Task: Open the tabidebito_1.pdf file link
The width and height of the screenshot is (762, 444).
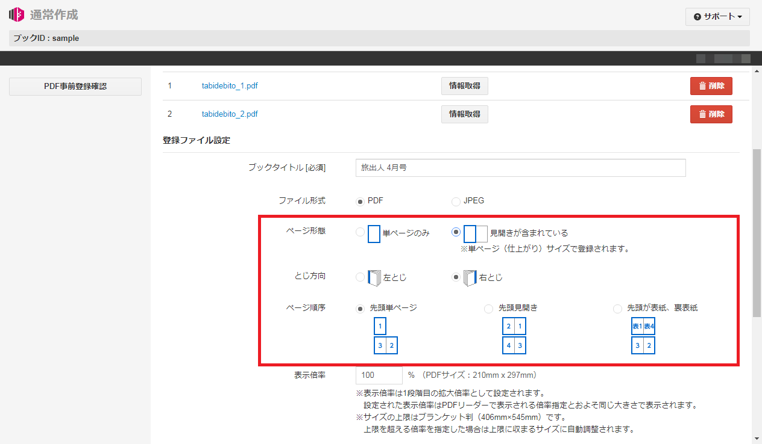Action: pyautogui.click(x=230, y=86)
